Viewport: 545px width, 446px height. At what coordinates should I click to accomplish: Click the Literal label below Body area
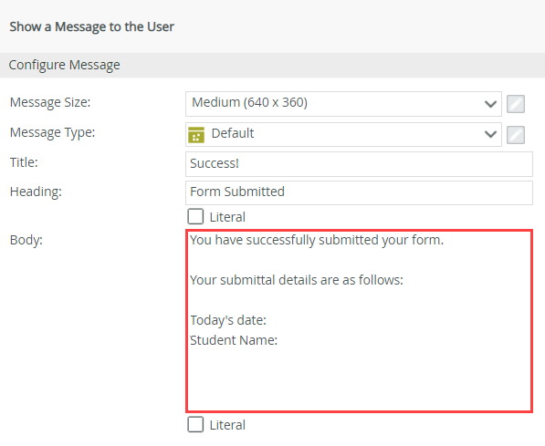(227, 425)
